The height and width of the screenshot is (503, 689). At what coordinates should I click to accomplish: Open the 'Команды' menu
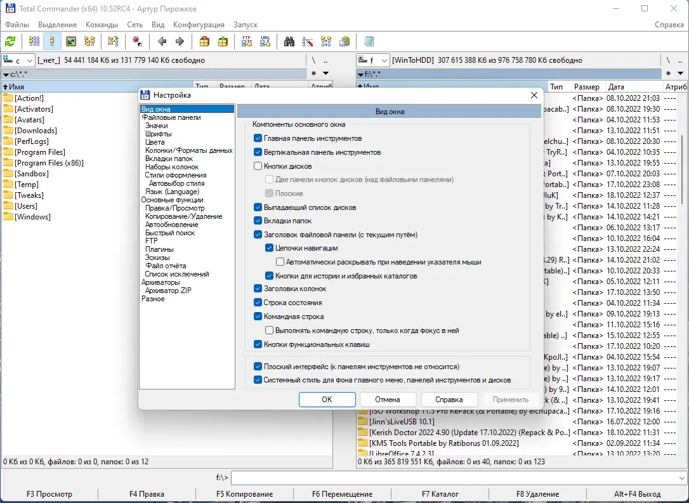click(x=102, y=25)
